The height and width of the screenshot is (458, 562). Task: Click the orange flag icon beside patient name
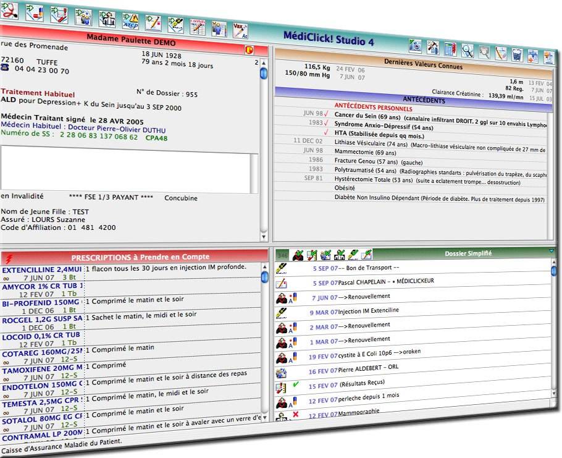point(249,50)
